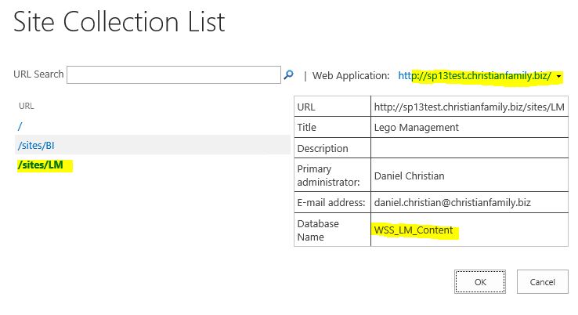Focus the URL Search text box

click(174, 75)
